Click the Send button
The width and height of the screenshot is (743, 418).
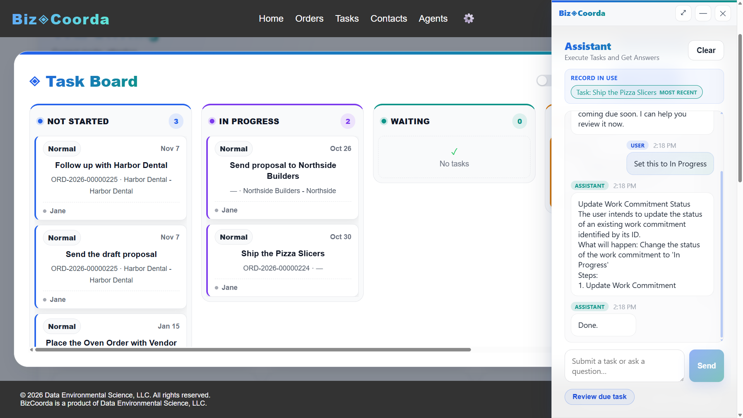pyautogui.click(x=706, y=366)
